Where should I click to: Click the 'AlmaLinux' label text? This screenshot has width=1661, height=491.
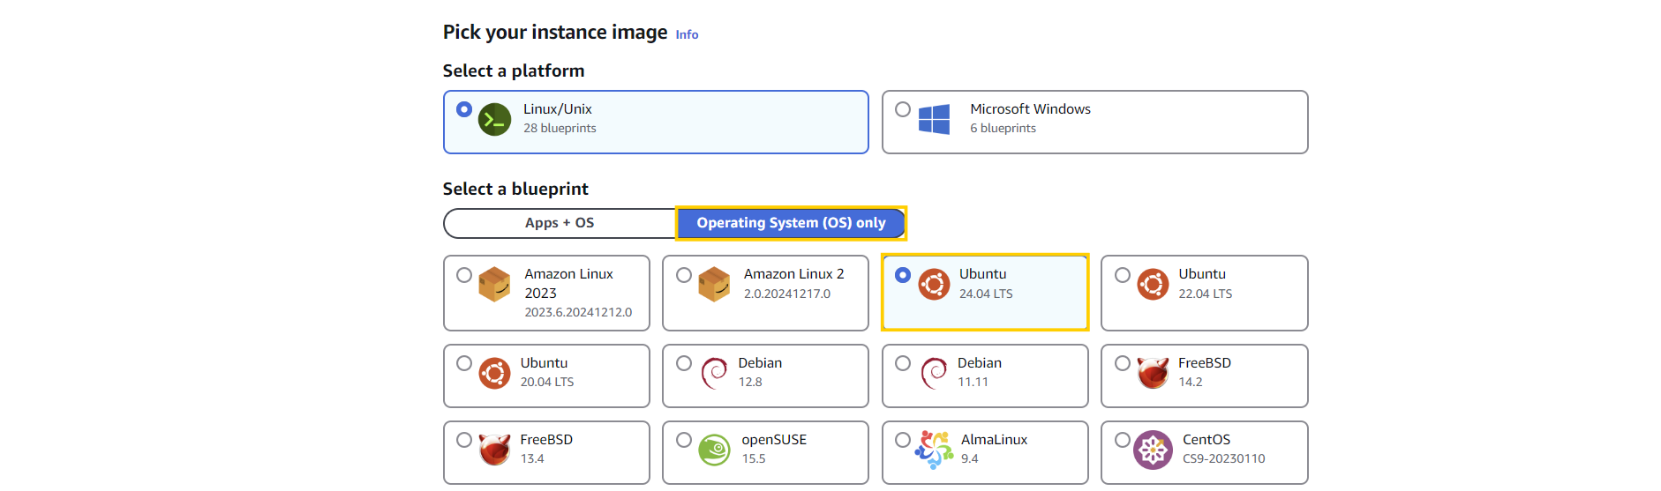tap(994, 439)
